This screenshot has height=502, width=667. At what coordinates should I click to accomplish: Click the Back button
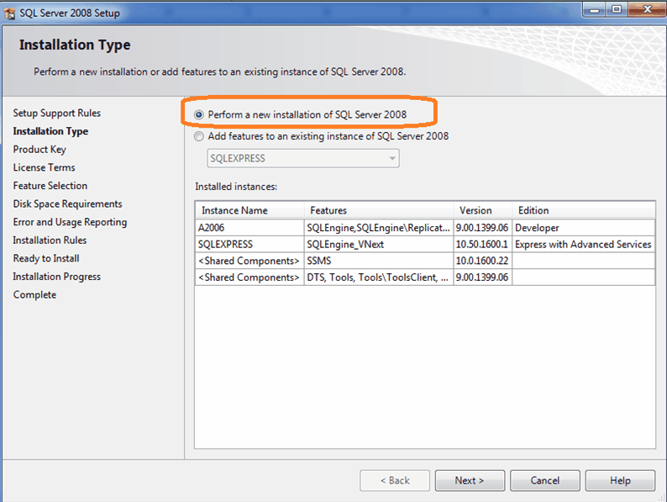(x=395, y=481)
